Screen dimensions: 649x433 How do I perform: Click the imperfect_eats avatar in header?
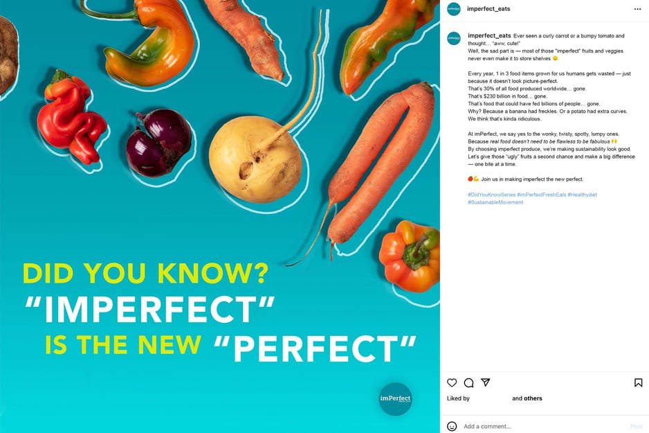click(454, 9)
